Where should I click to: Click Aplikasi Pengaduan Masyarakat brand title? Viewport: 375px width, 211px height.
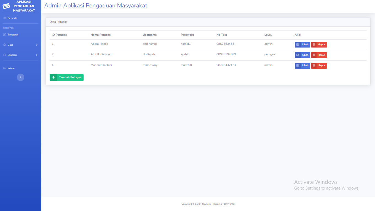click(x=24, y=6)
